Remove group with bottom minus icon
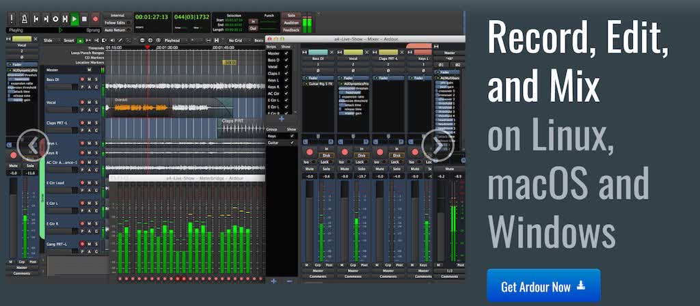The image size is (700, 306). pos(289,281)
